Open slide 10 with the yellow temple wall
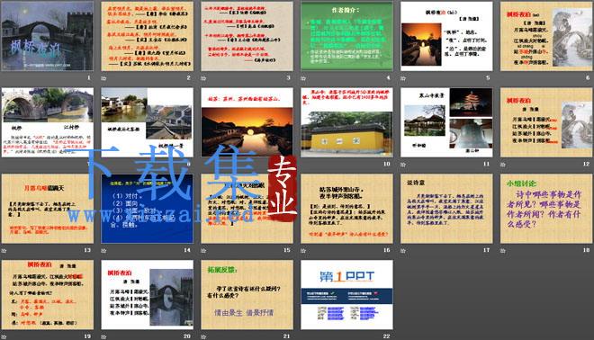Image resolution: width=594 pixels, height=340 pixels. 346,122
